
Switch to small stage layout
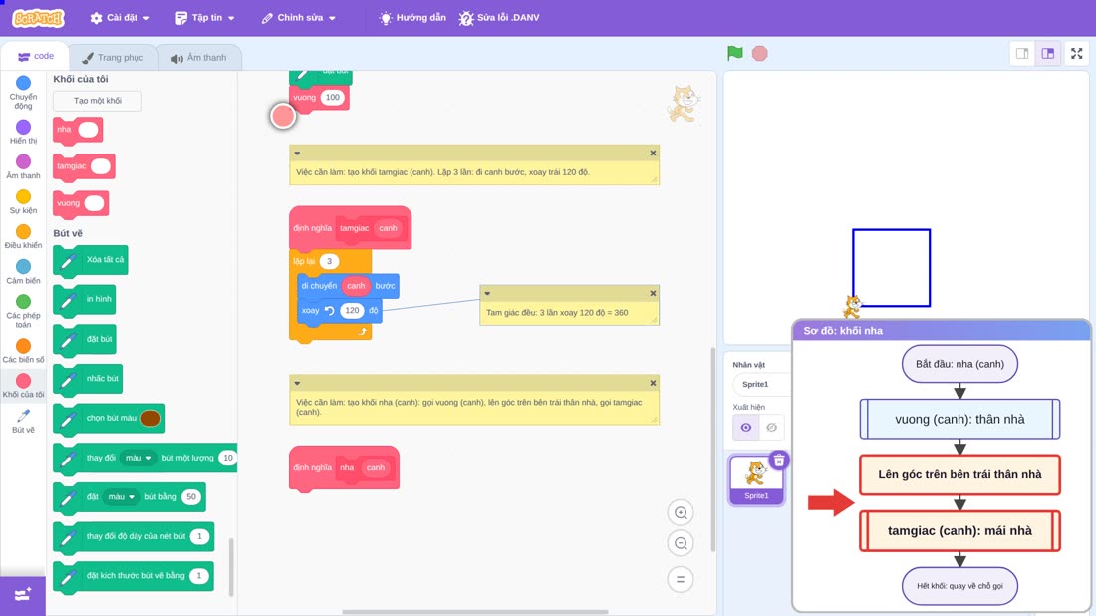coord(1022,53)
